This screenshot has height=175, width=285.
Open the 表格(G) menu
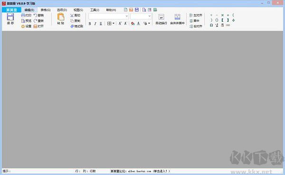click(46, 10)
